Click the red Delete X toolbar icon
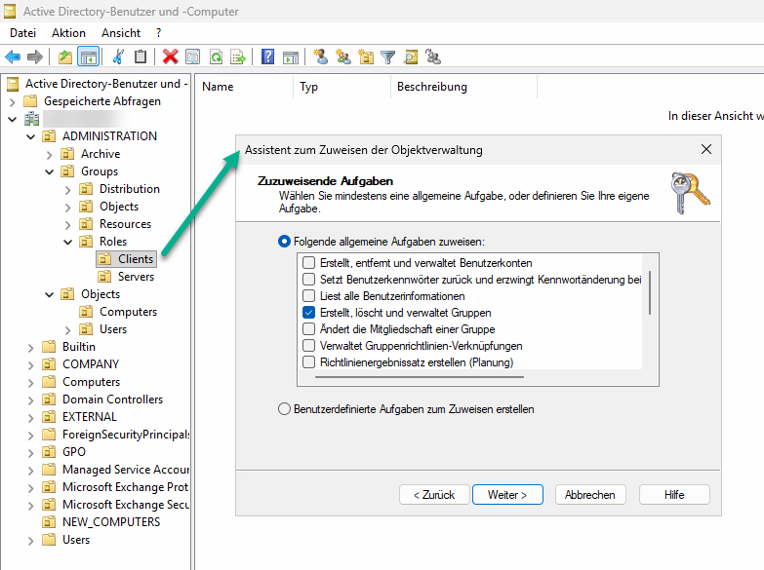Image resolution: width=764 pixels, height=570 pixels. pyautogui.click(x=171, y=57)
